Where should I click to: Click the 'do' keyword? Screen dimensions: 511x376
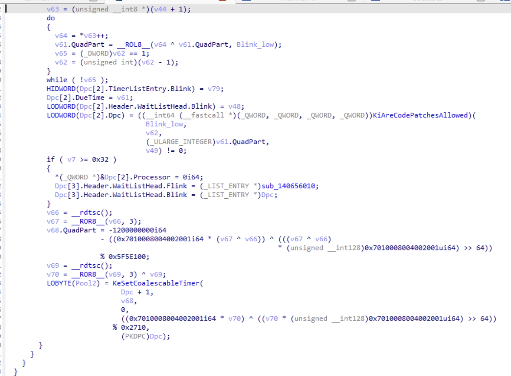click(x=51, y=18)
